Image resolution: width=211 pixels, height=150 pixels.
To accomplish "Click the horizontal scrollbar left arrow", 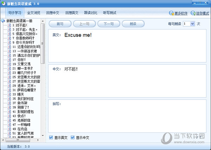I will click(3, 140).
